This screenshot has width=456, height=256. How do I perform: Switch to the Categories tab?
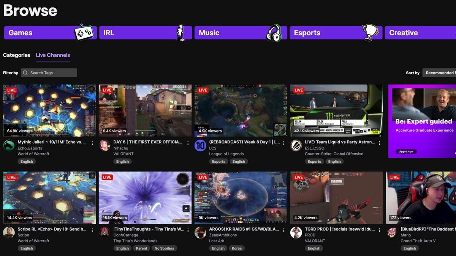tap(16, 55)
